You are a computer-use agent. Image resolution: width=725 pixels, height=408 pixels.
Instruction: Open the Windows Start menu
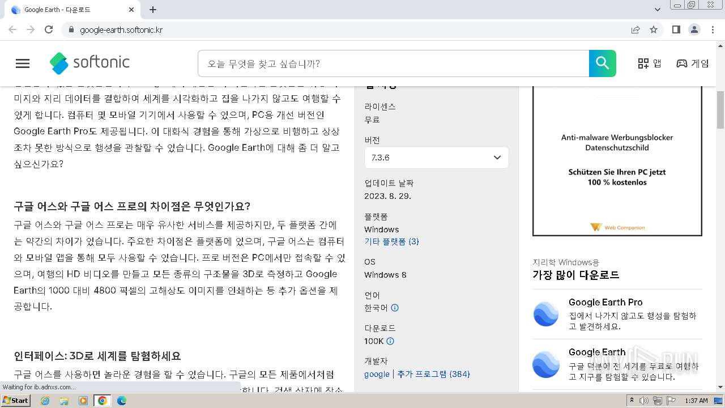click(x=16, y=401)
